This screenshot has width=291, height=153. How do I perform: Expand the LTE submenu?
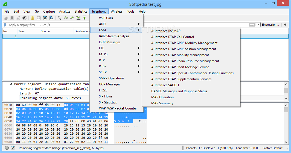(x=117, y=48)
